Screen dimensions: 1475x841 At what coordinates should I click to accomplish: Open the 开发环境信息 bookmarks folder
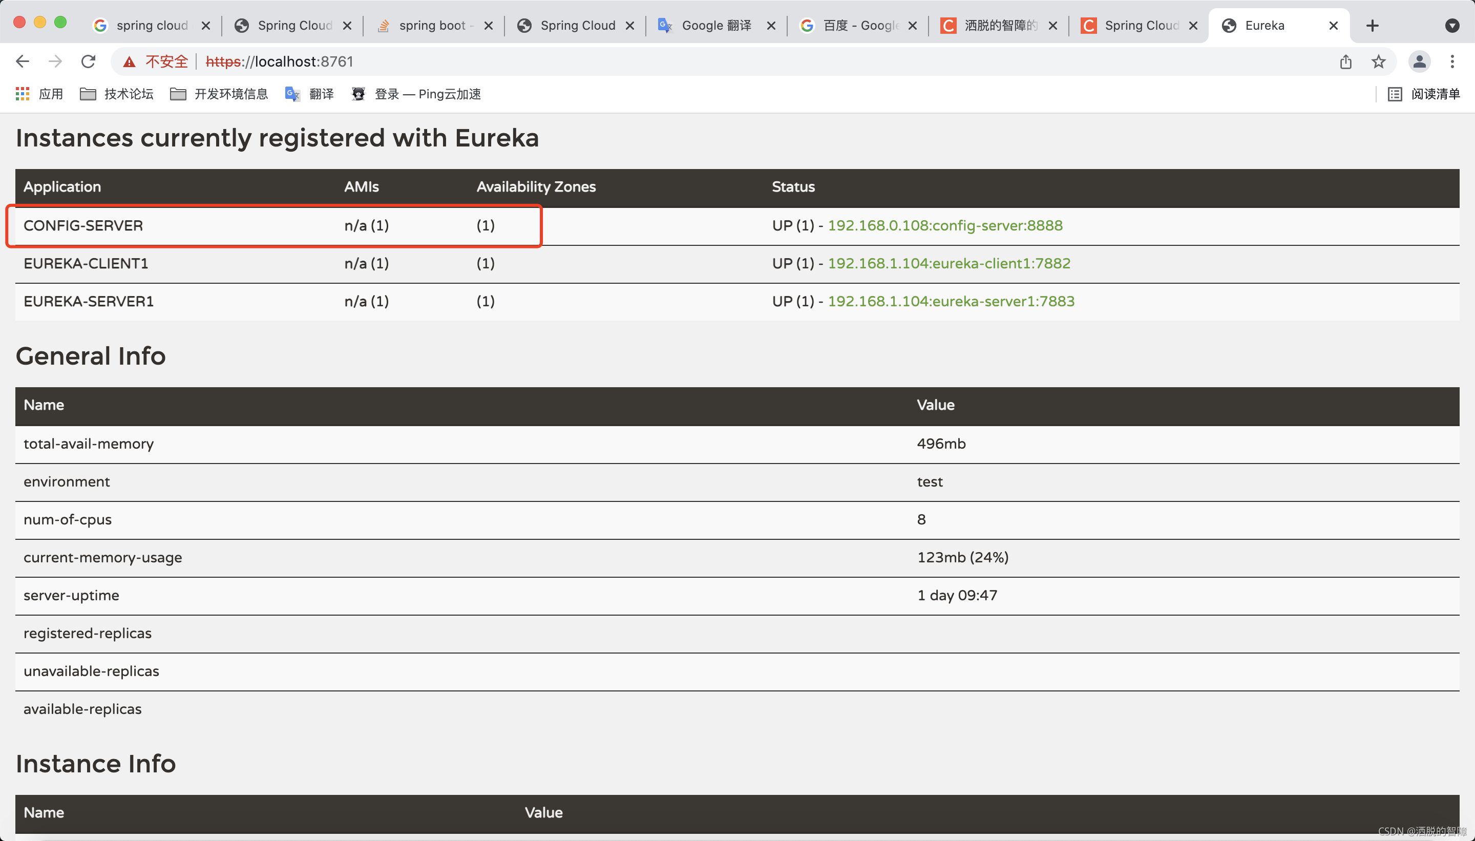point(220,94)
